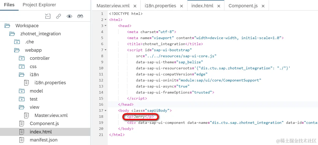Expand the model folder icon
Viewport: 318px width, 145px height.
pos(22,91)
